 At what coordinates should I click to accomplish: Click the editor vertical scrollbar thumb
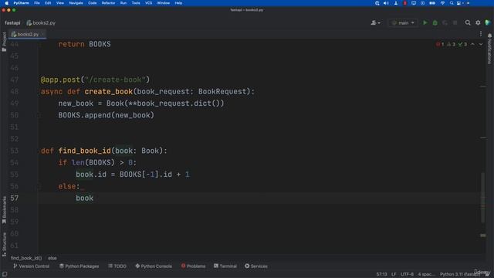coord(483,198)
